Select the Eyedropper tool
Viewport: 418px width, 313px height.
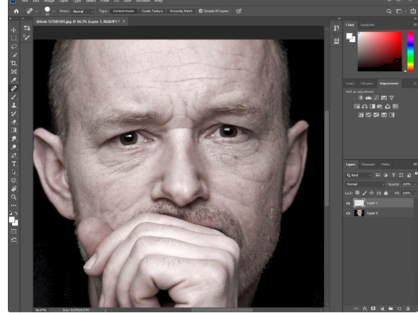(x=14, y=80)
